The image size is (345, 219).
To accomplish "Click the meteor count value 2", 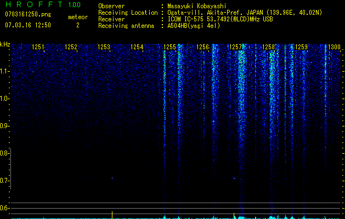I will pos(78,25).
